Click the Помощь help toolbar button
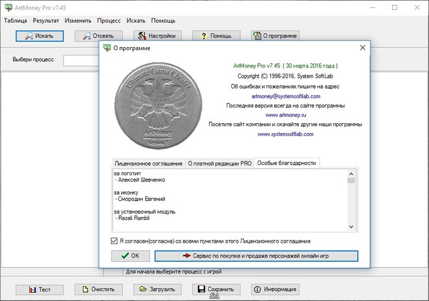 216,36
